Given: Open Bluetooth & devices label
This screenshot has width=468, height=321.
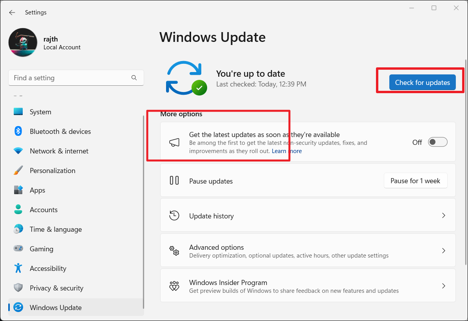Looking at the screenshot, I should pyautogui.click(x=60, y=132).
